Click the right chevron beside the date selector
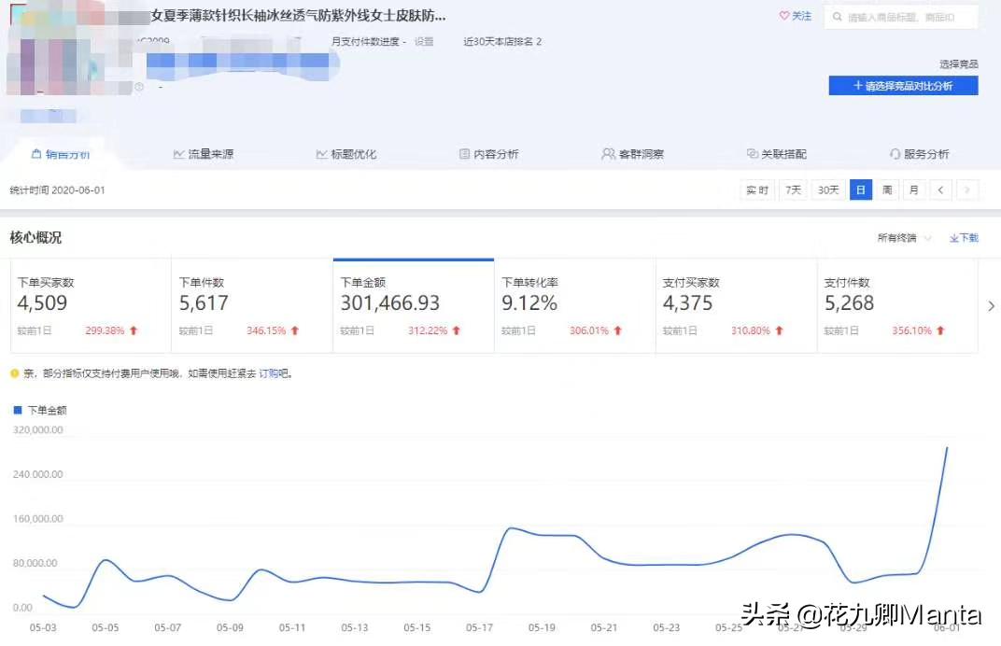Image resolution: width=1001 pixels, height=646 pixels. click(966, 190)
